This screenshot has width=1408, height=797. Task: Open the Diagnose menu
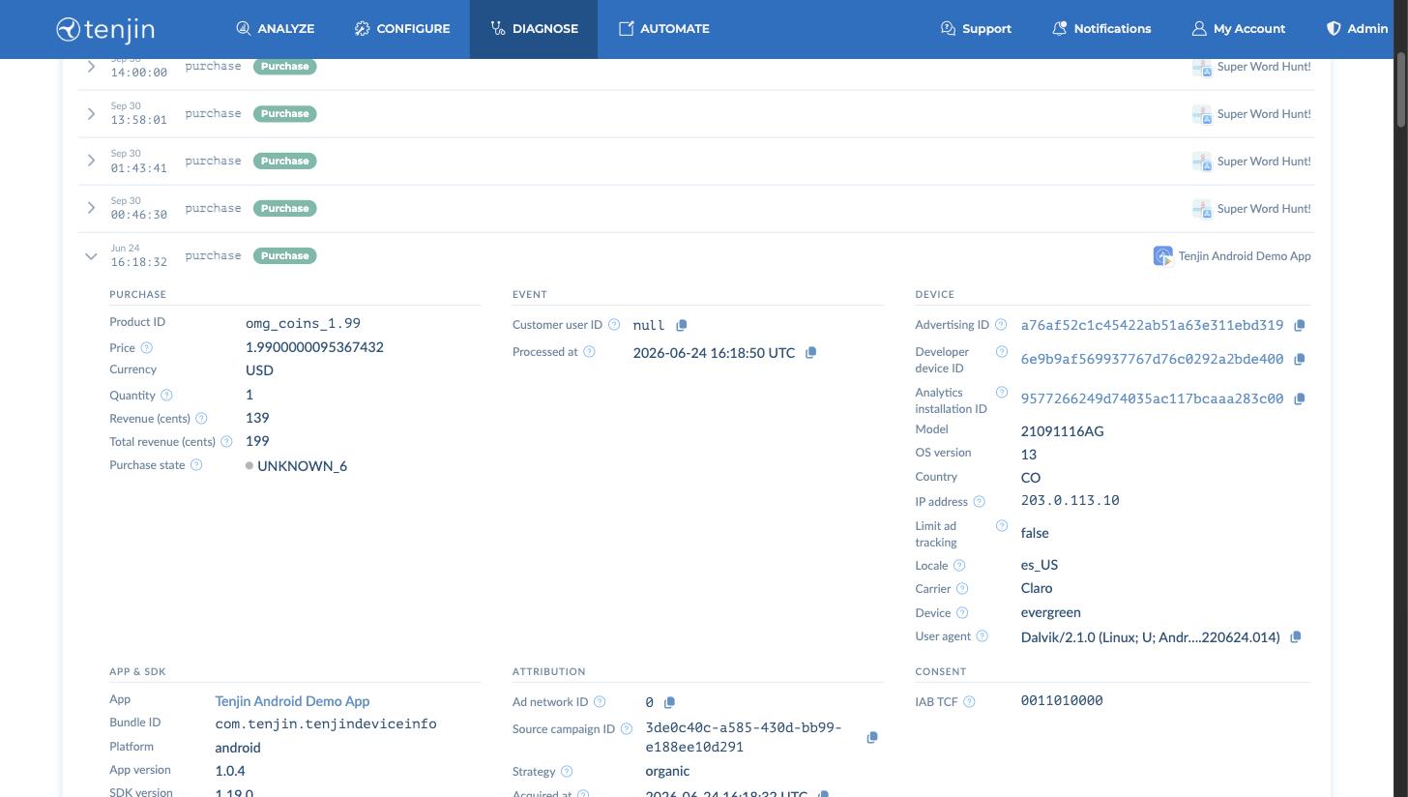tap(534, 29)
